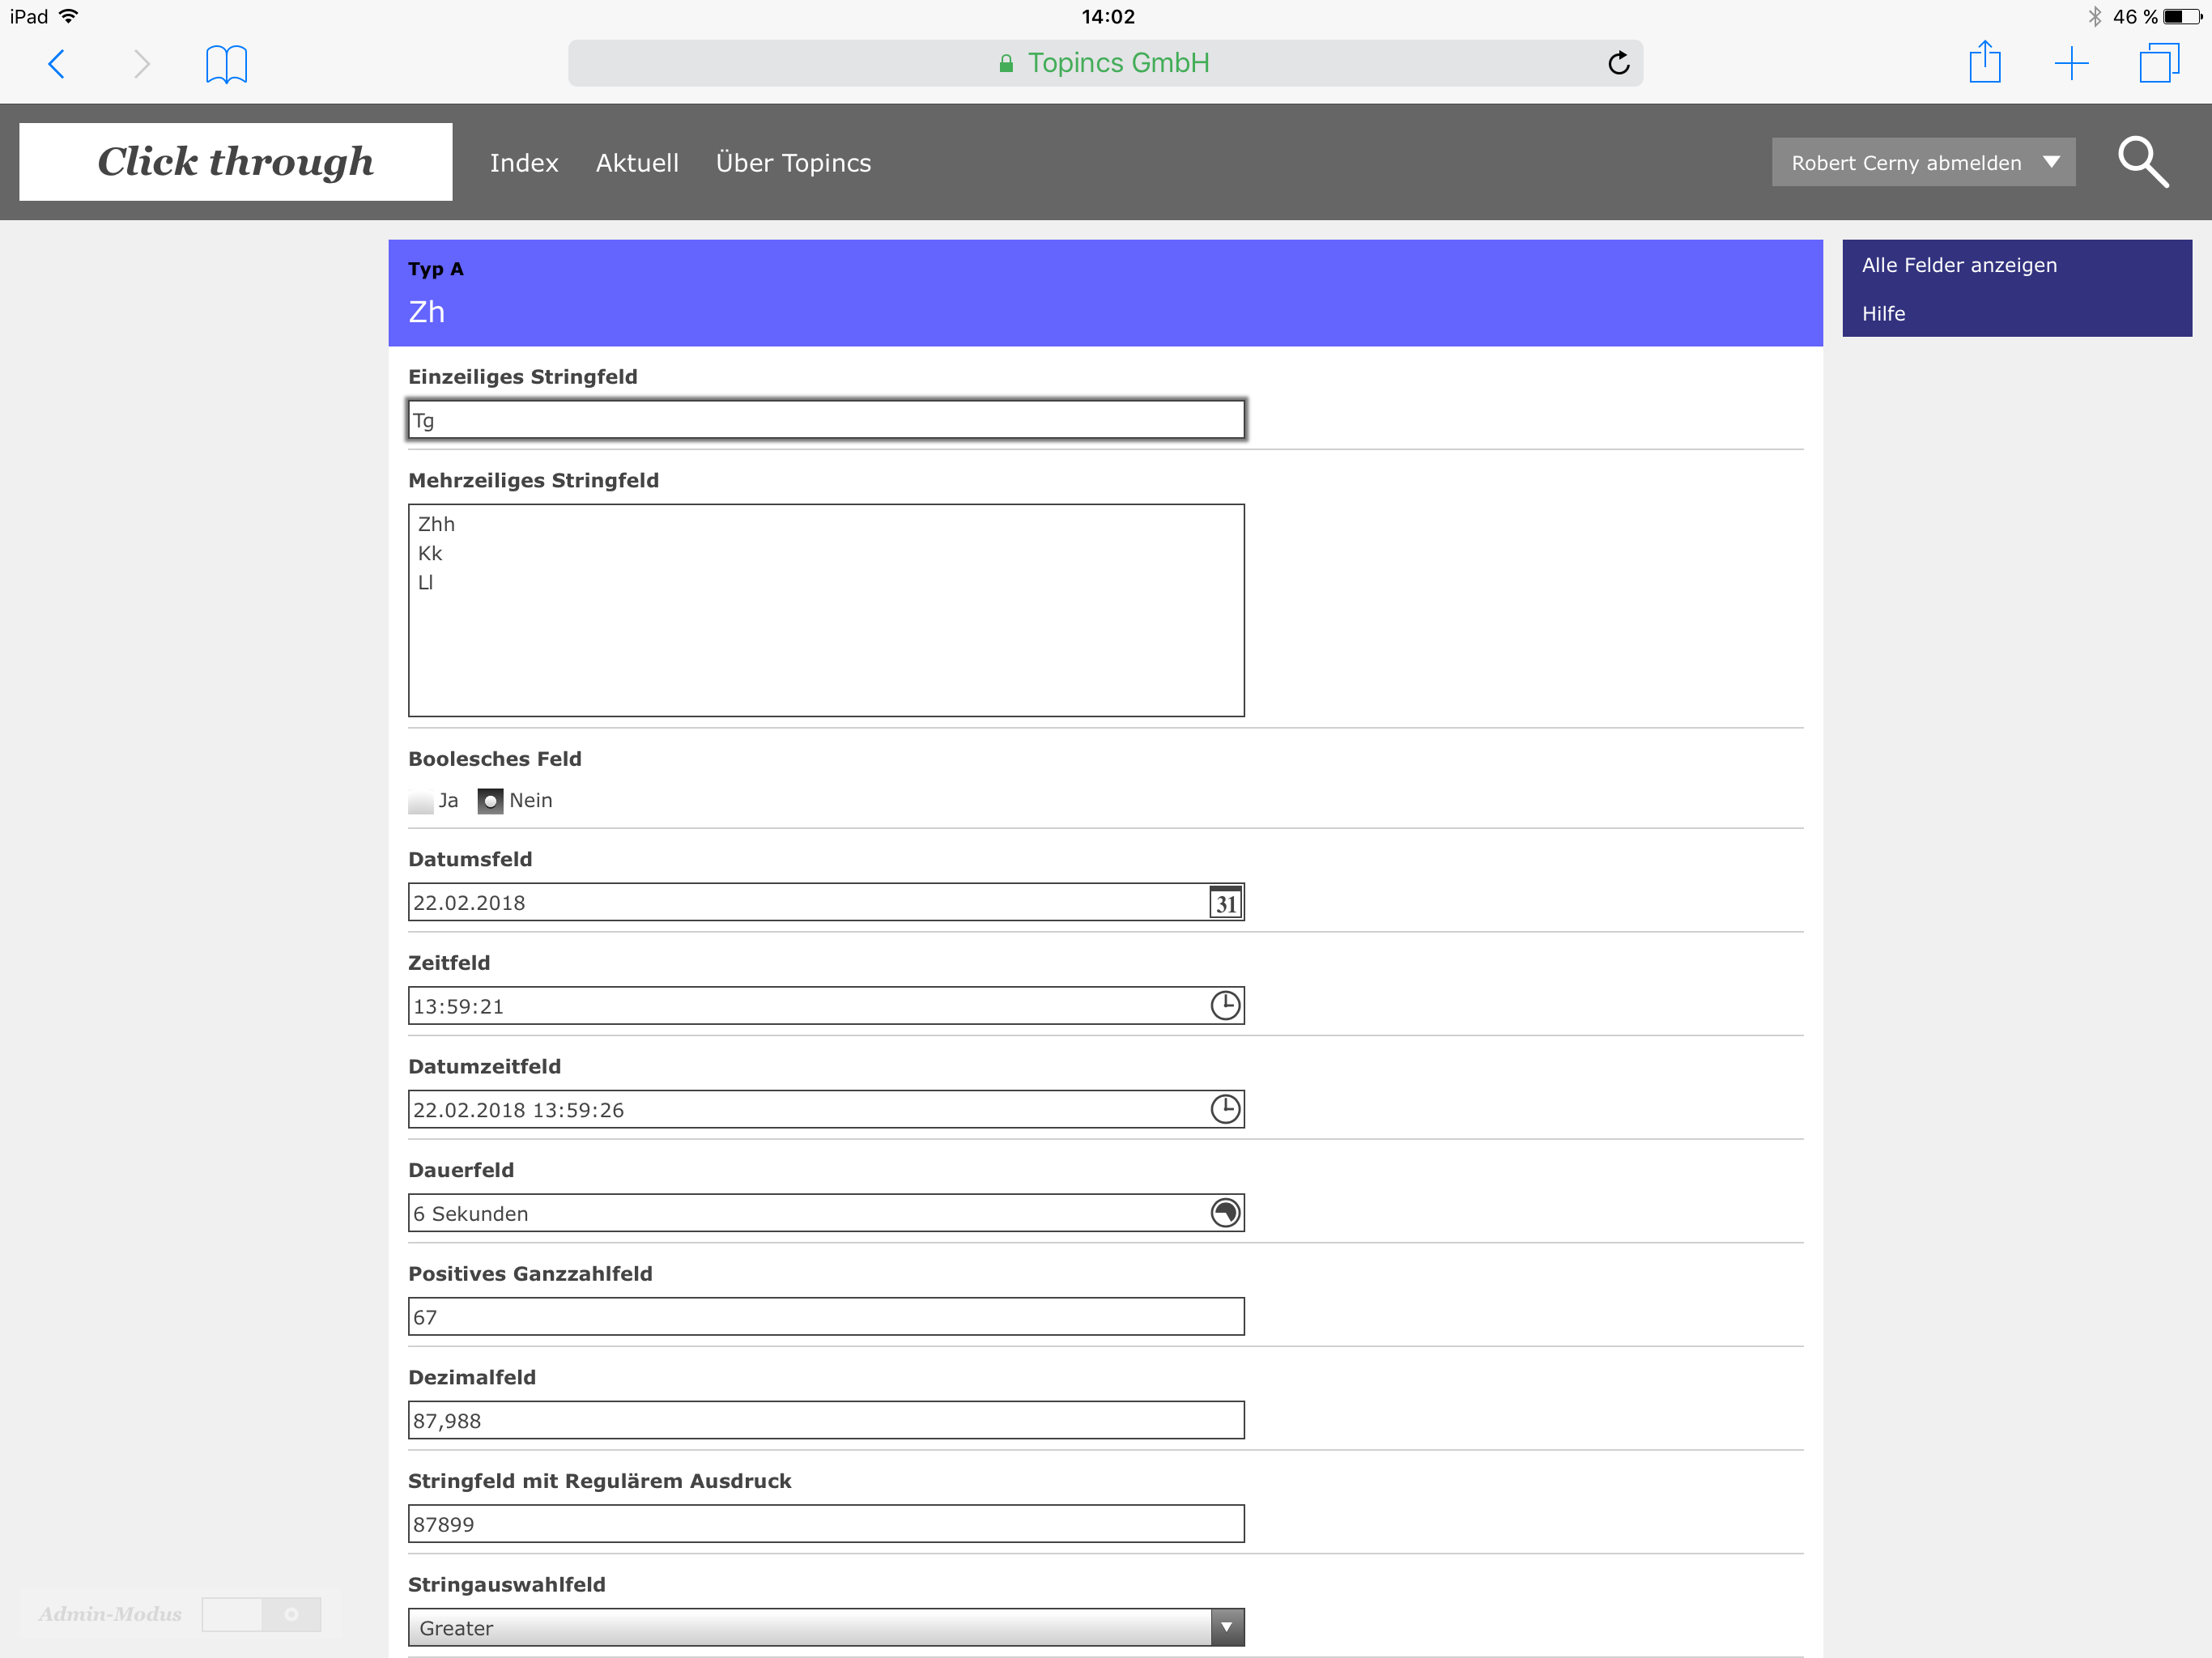
Task: Select the Ja radio option
Action: (421, 802)
